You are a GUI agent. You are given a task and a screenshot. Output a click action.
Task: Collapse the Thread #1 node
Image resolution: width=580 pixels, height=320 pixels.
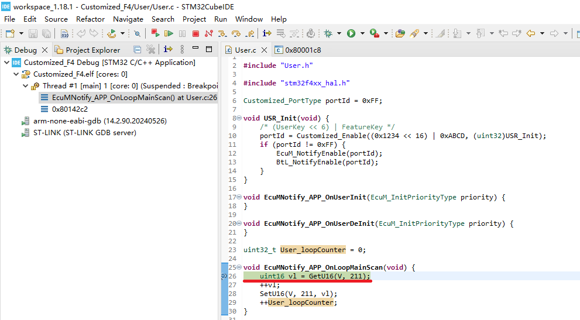pos(25,86)
